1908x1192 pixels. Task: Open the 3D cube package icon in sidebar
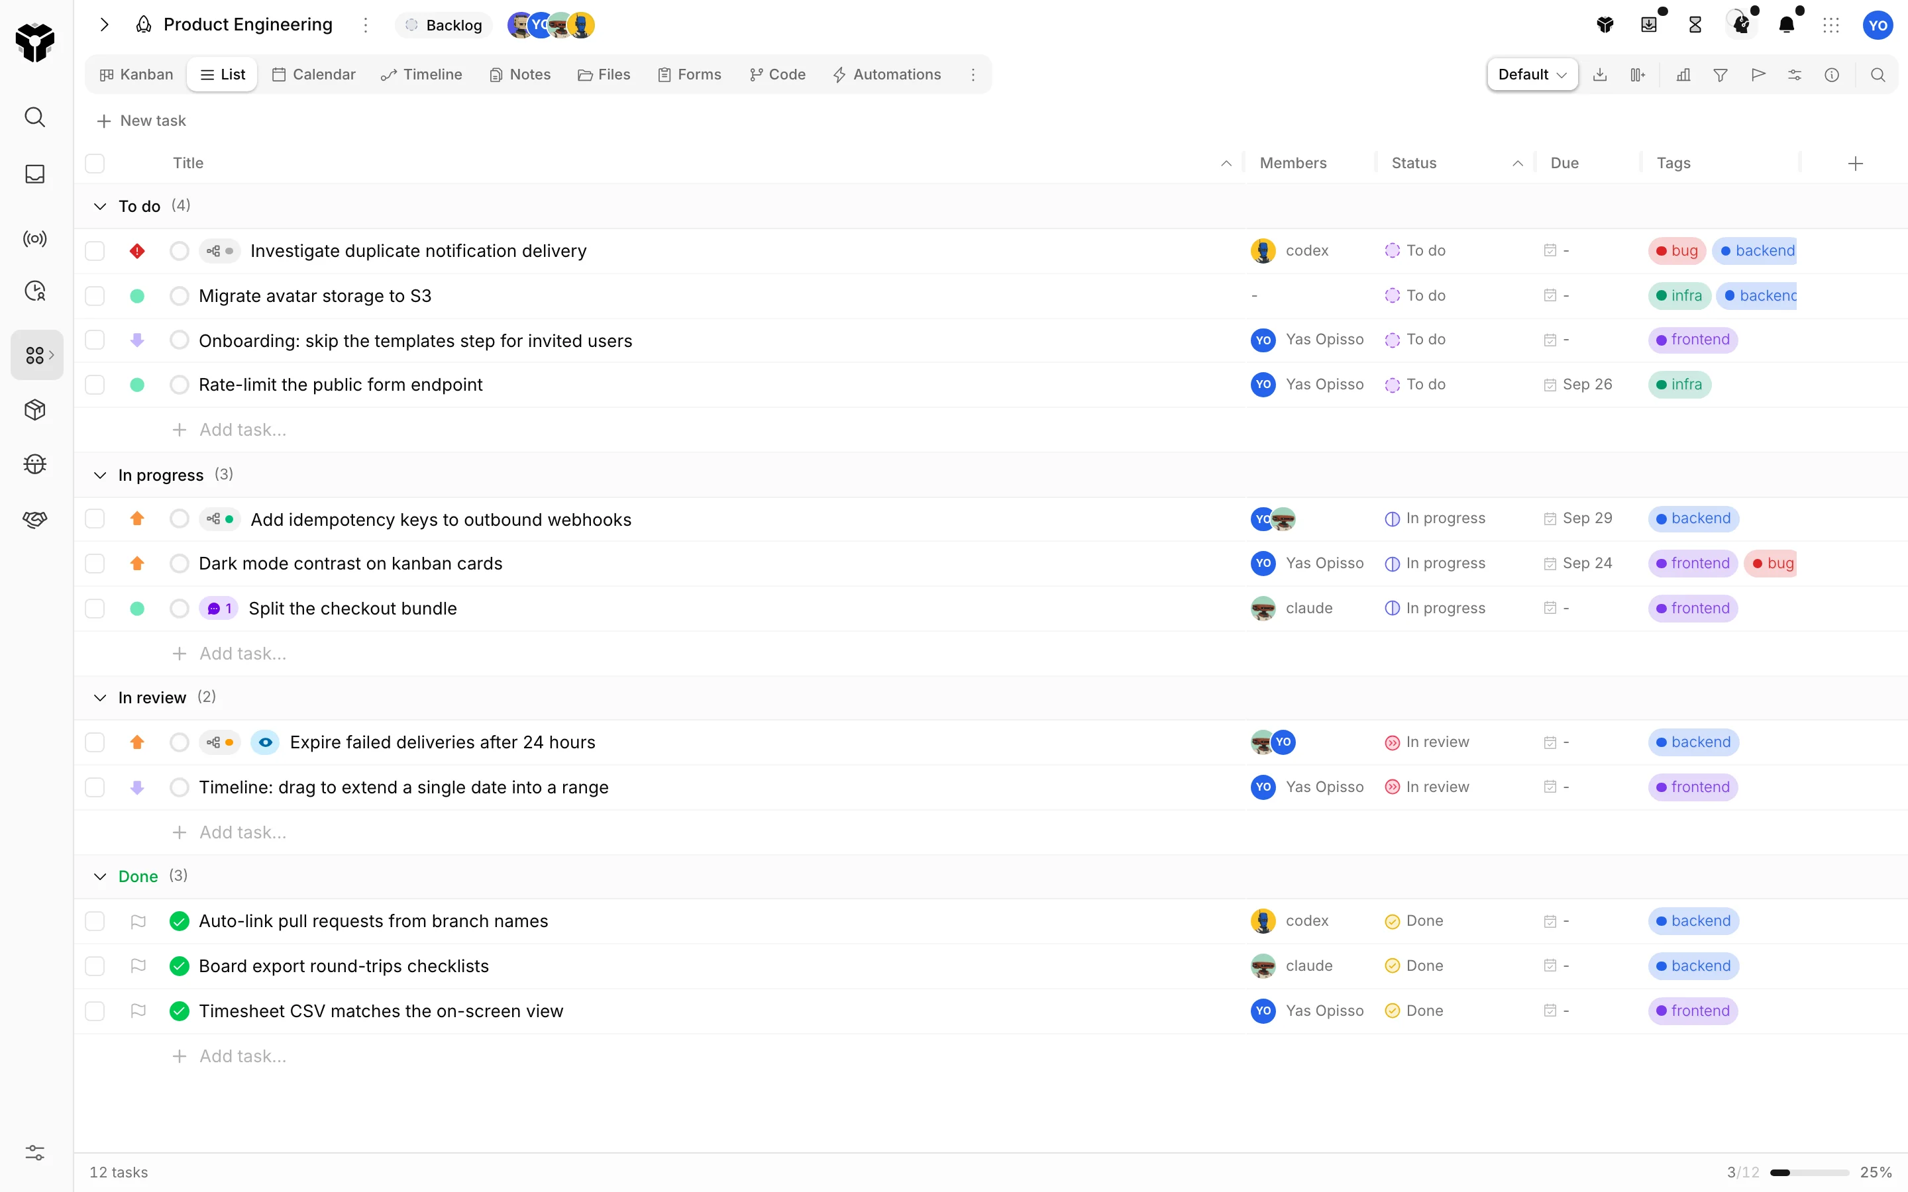tap(34, 410)
